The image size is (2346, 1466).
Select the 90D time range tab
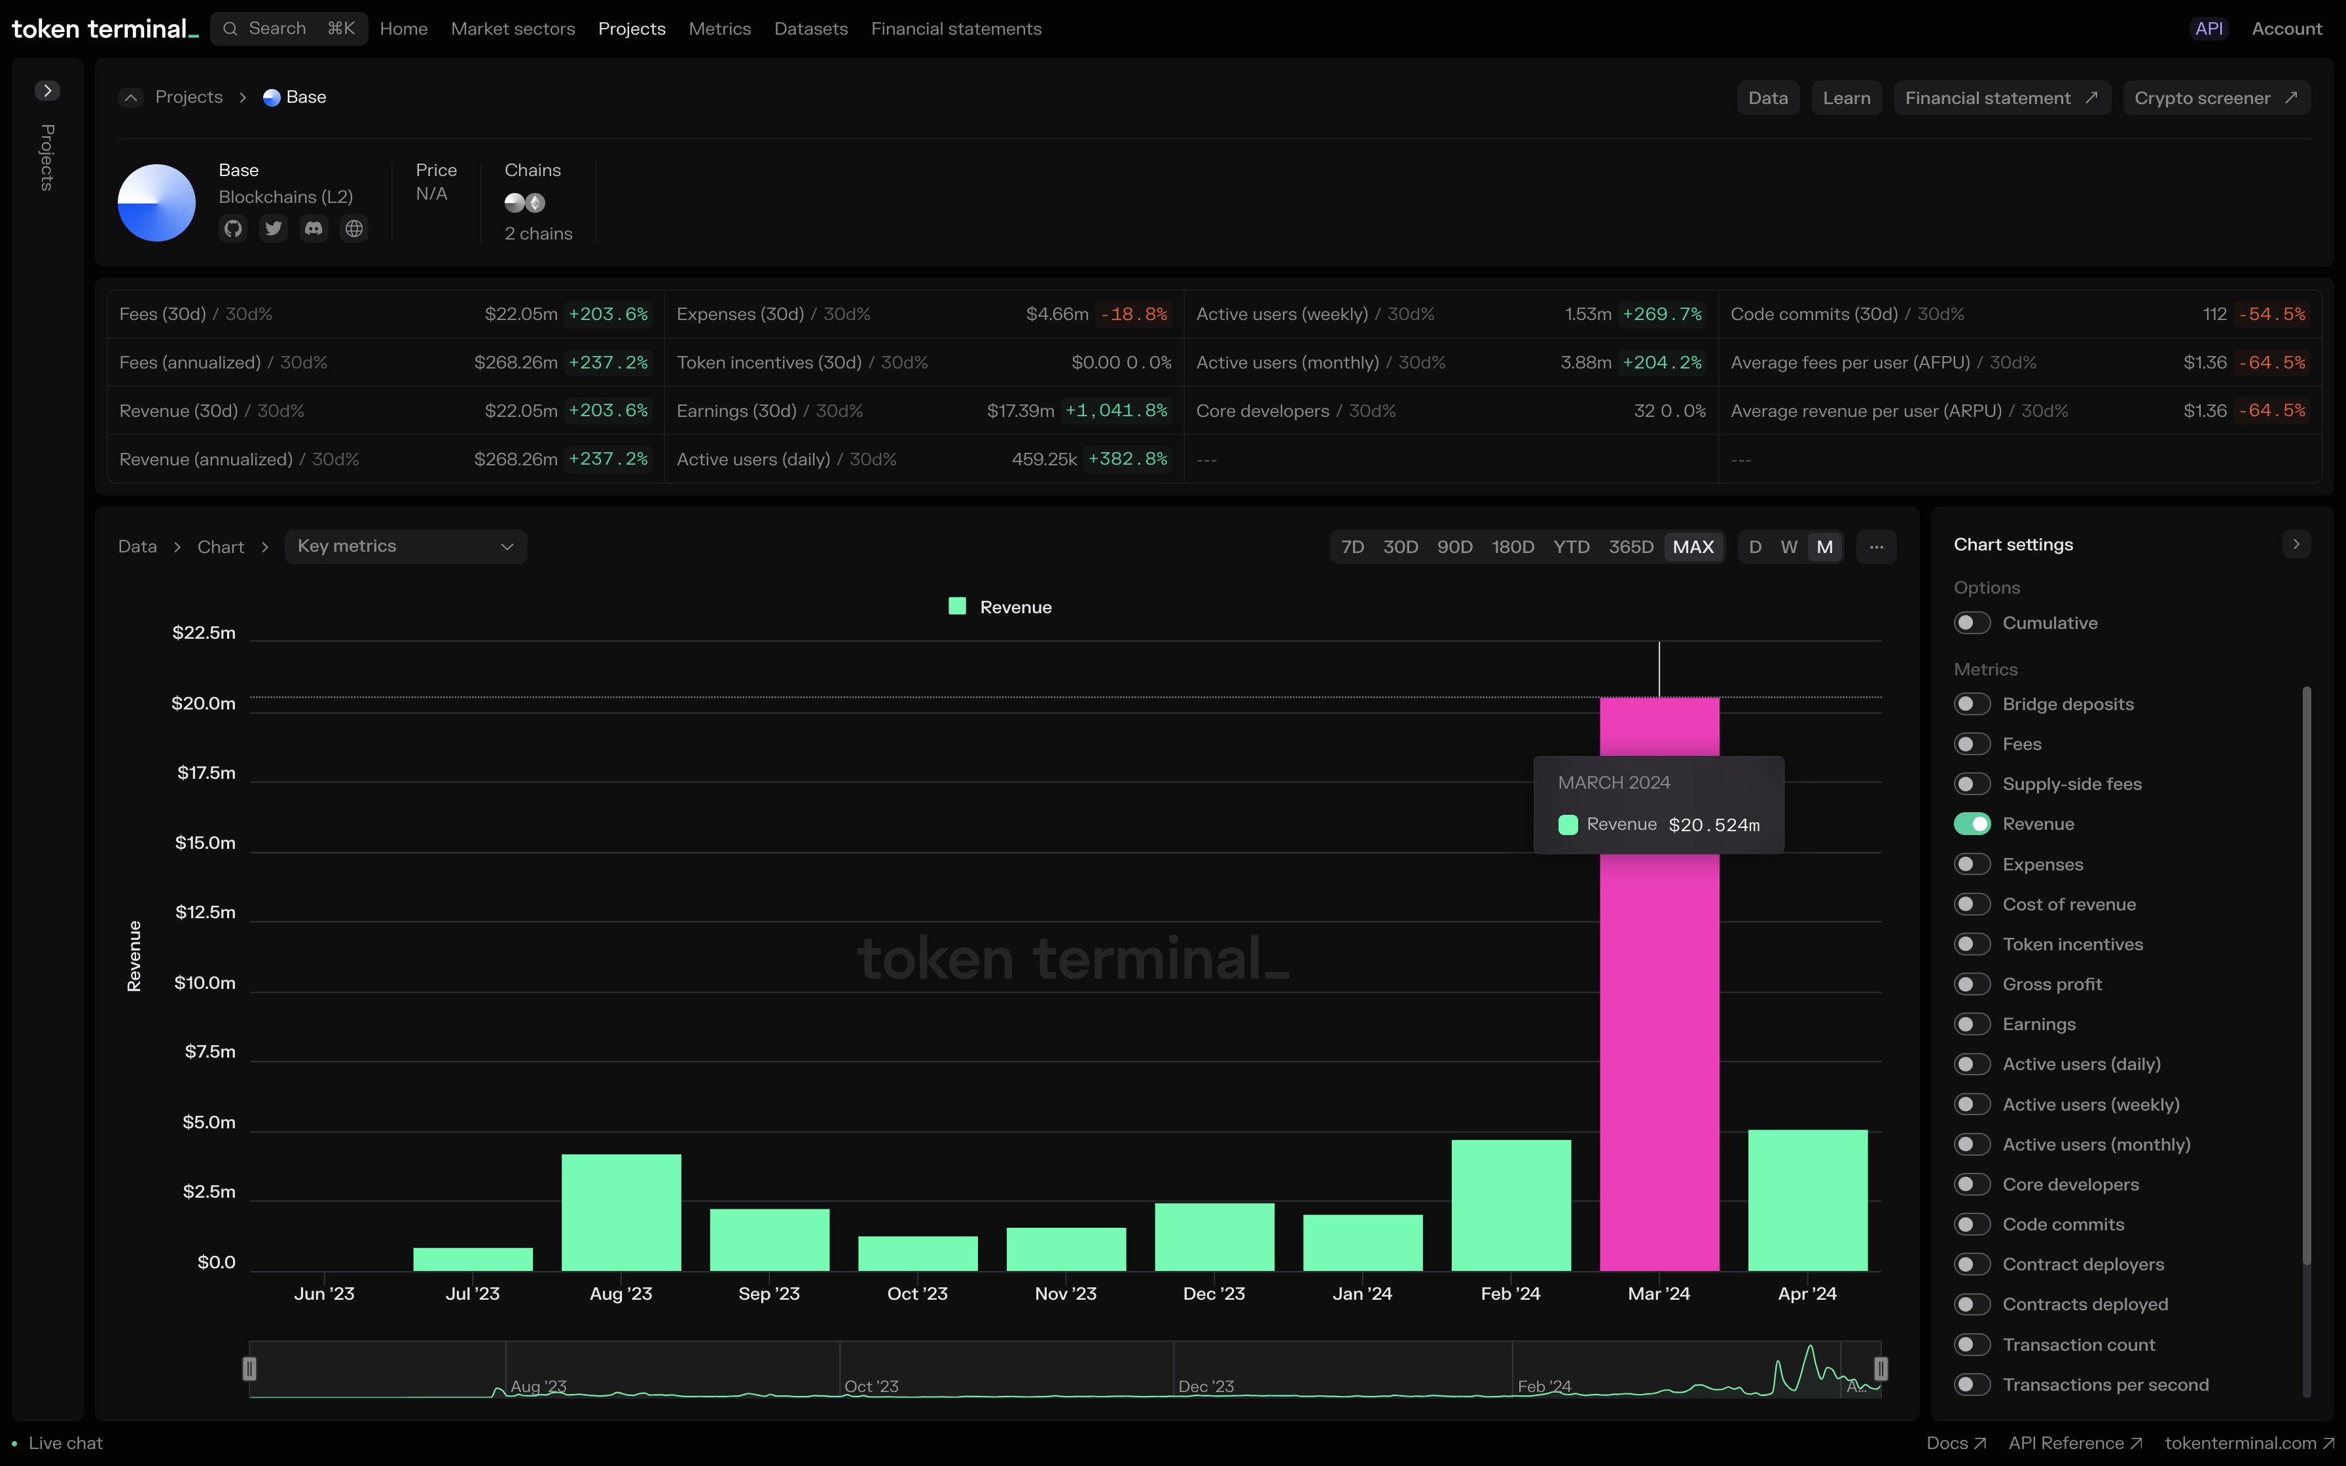point(1454,547)
